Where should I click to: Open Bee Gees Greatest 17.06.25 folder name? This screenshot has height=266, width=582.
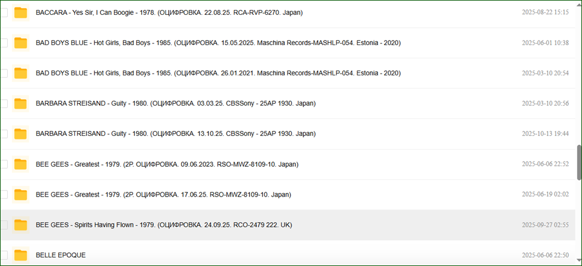tap(163, 195)
